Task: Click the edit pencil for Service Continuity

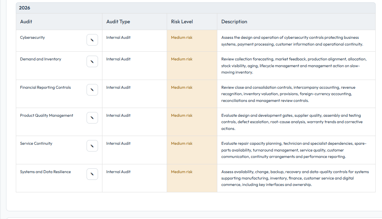Action: coord(92,146)
